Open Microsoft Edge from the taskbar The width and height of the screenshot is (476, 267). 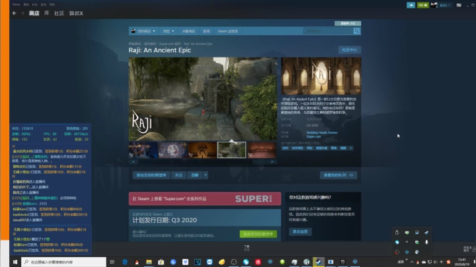click(124, 262)
